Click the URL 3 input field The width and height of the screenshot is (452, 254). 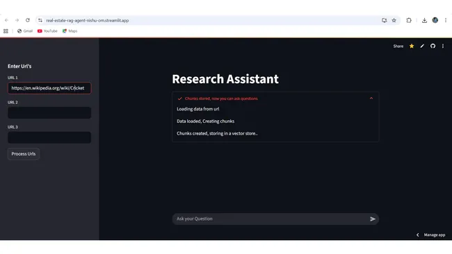[x=49, y=137]
